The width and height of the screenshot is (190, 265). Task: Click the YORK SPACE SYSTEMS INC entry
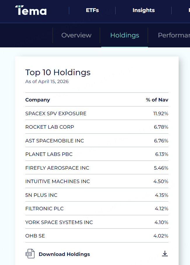(x=59, y=222)
